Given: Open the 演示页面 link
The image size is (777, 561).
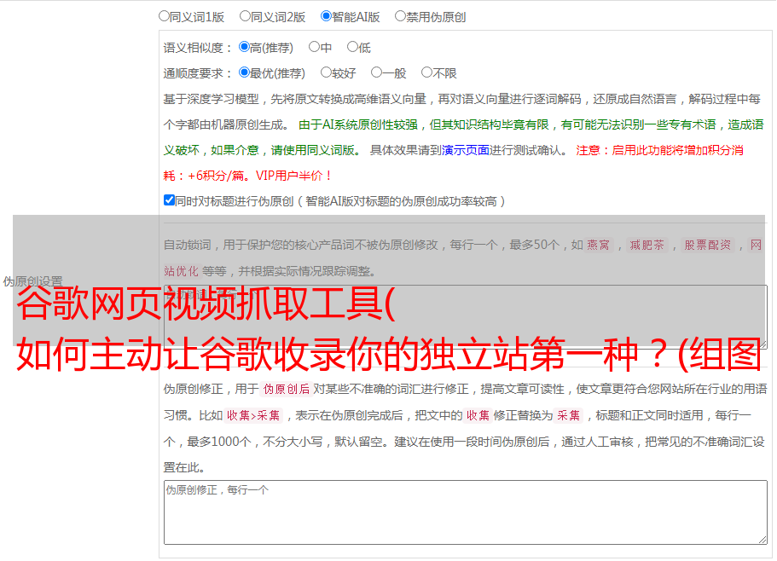Looking at the screenshot, I should 466,150.
